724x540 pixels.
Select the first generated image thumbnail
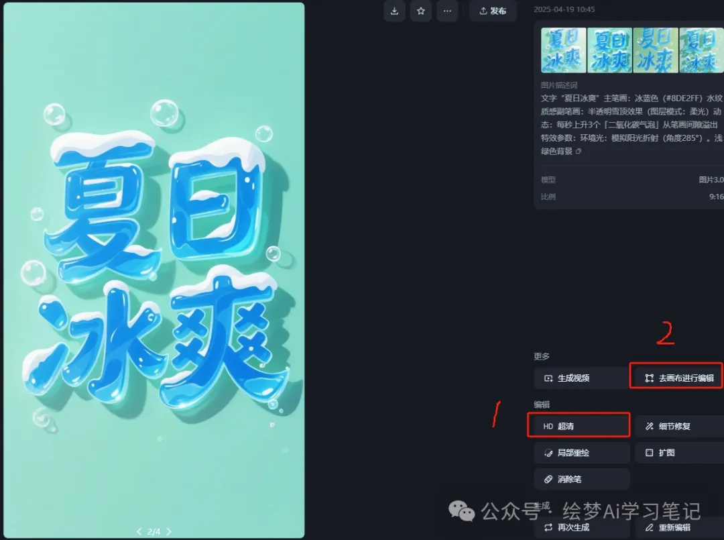(x=564, y=50)
